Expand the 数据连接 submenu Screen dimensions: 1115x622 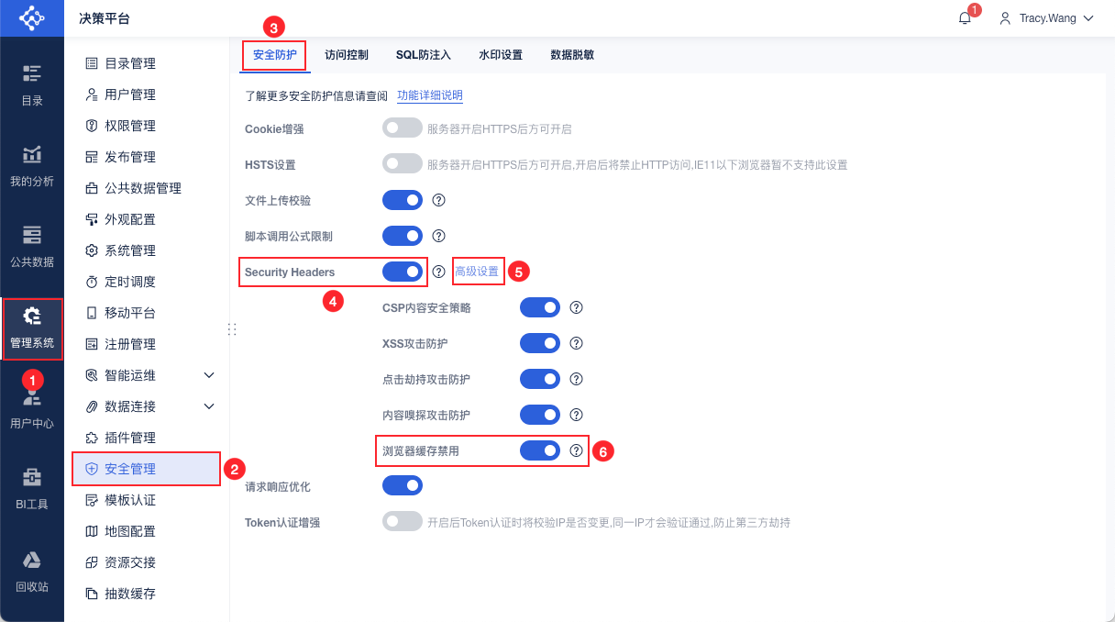(x=209, y=406)
